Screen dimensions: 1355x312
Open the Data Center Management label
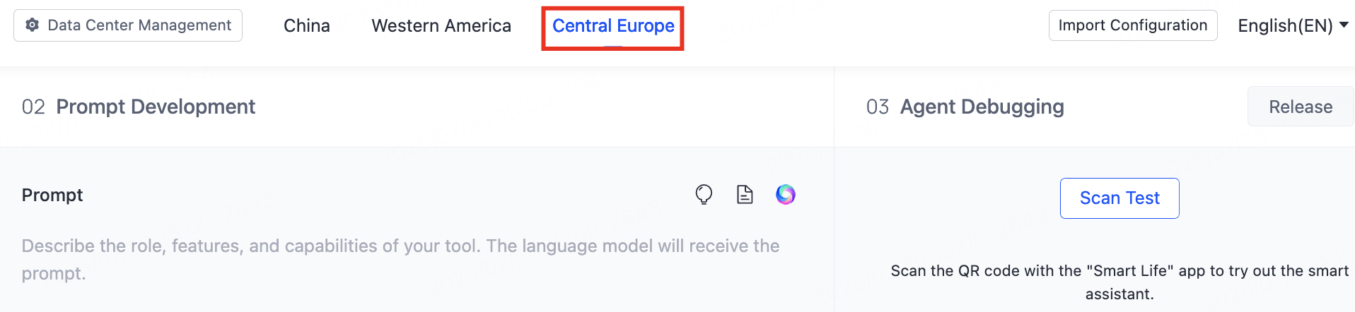[139, 25]
